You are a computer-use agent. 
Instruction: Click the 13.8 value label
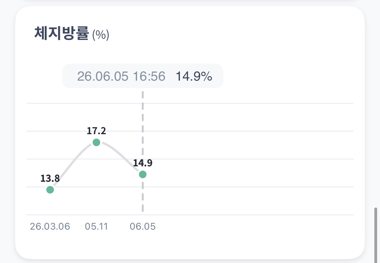(x=50, y=179)
